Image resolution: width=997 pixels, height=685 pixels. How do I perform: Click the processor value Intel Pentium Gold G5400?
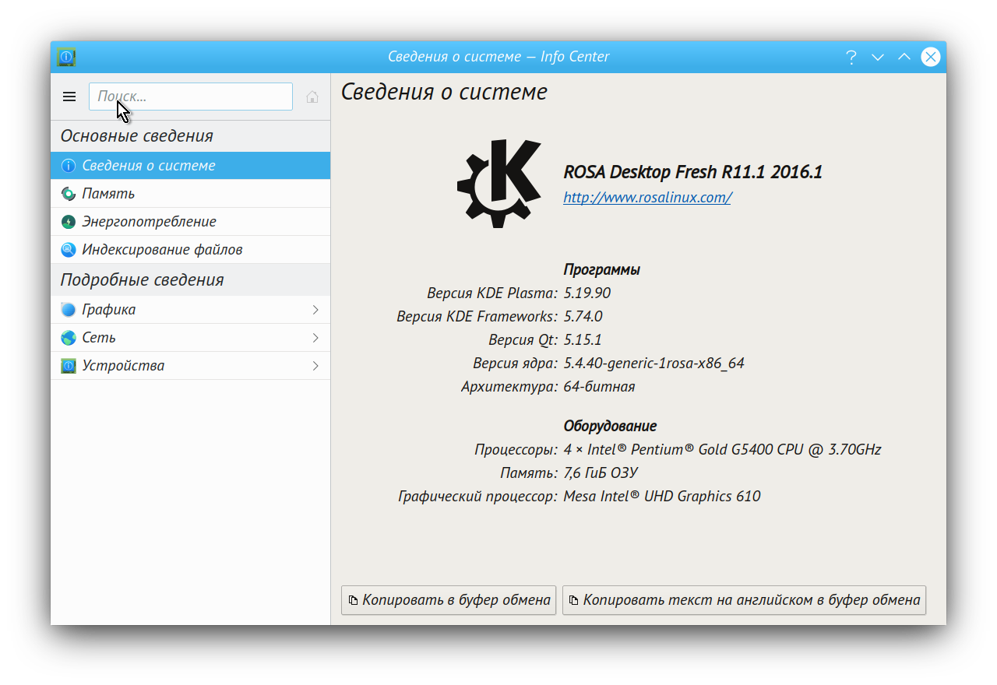pos(722,450)
